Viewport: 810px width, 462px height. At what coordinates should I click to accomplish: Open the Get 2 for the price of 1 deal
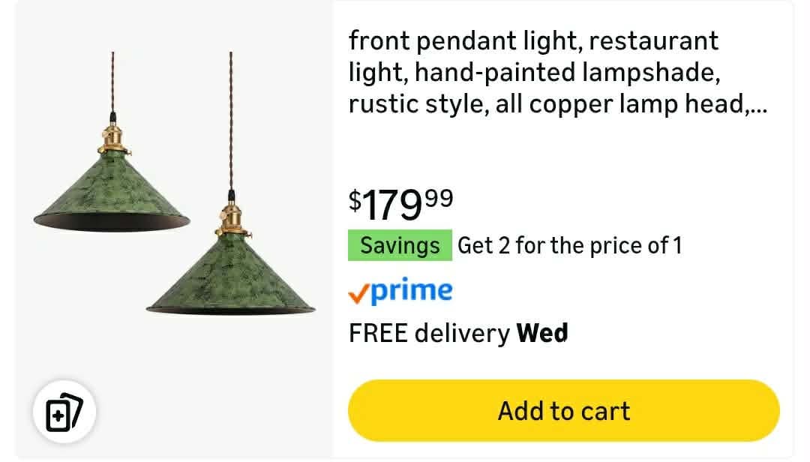click(x=570, y=245)
